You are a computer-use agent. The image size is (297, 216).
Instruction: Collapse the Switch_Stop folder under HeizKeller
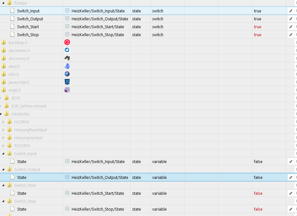pos(3,201)
